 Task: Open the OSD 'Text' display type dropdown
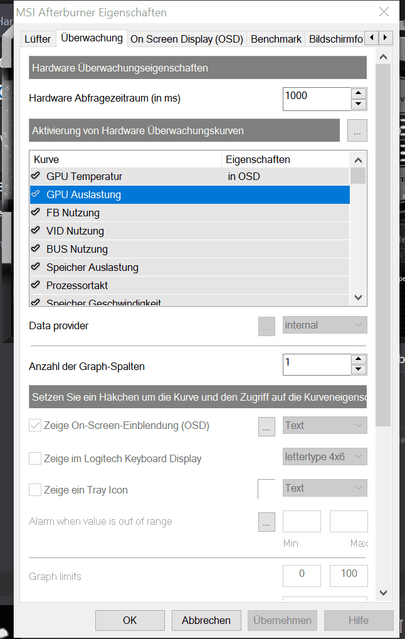click(x=325, y=425)
